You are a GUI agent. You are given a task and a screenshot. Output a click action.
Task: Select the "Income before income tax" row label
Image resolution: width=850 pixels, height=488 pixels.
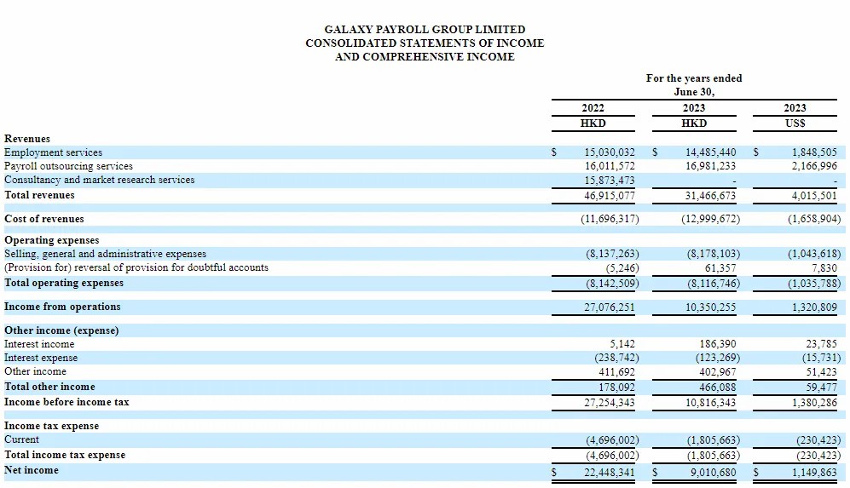[x=66, y=402]
